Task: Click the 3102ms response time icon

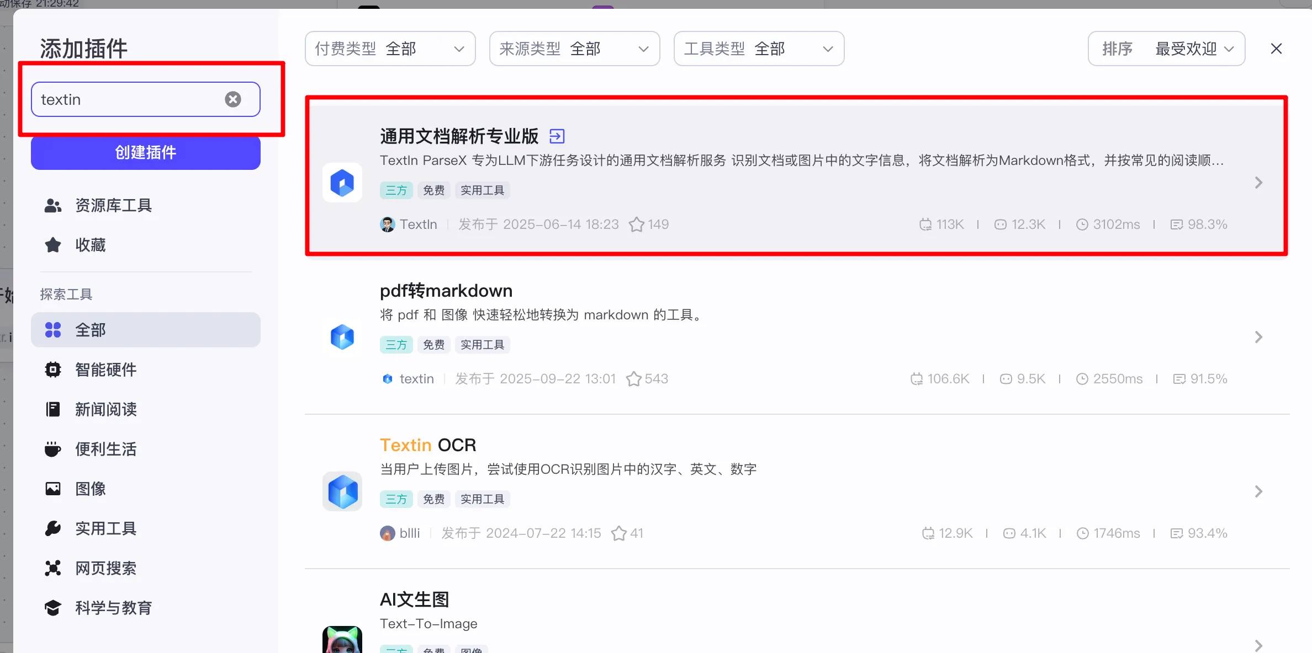Action: point(1082,224)
